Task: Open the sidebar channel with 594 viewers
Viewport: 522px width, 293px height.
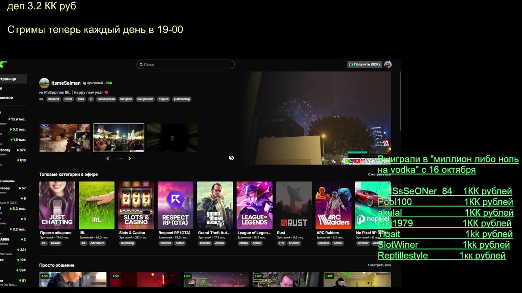Action: 13,270
